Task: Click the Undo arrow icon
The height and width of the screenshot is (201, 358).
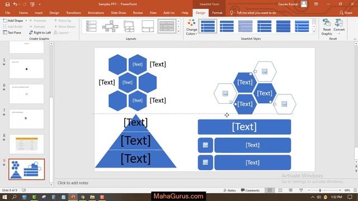Action: (x=15, y=4)
